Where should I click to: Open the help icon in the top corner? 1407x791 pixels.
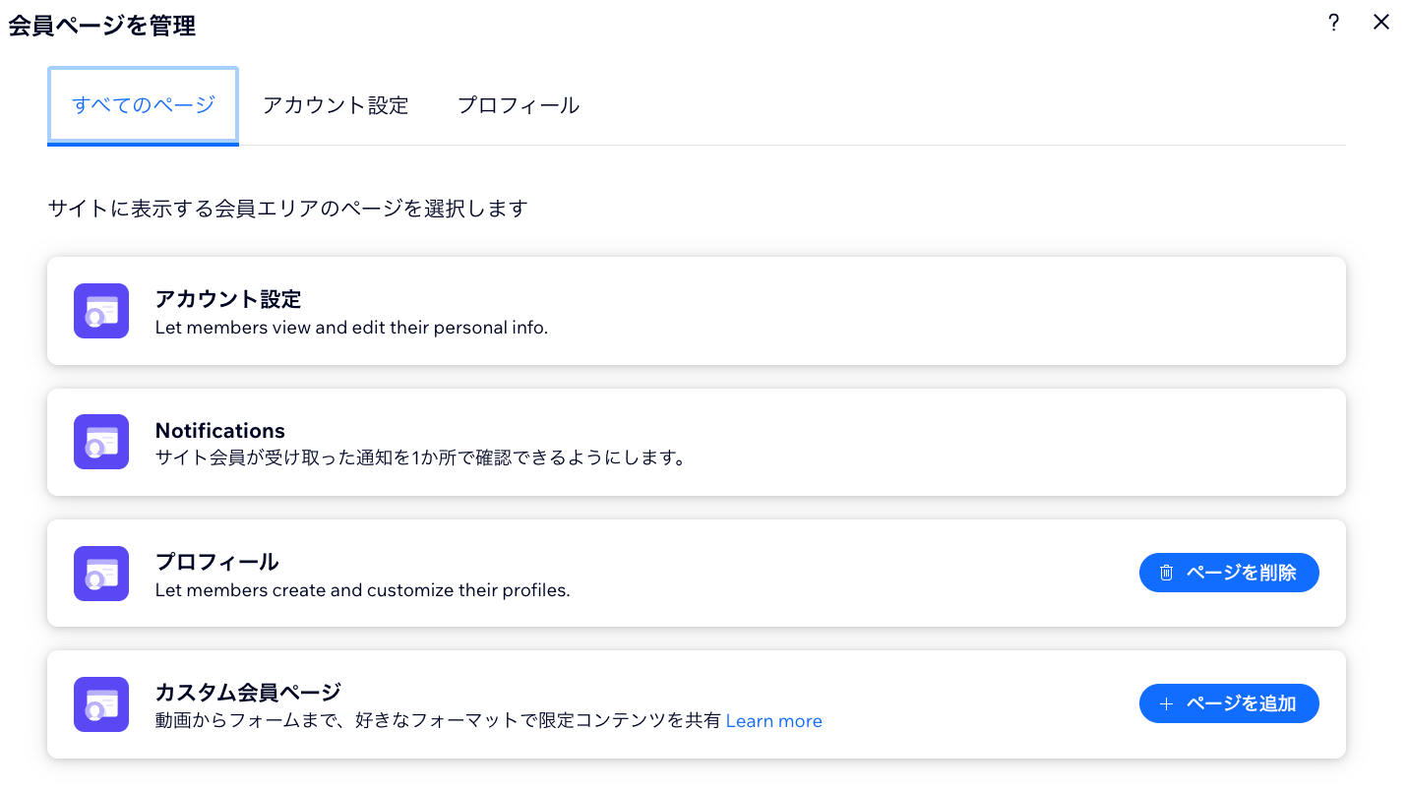(1333, 22)
